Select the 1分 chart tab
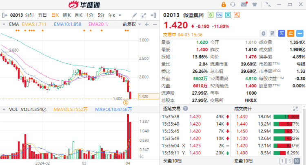Viewport: 306px width, 165px height. [90, 15]
